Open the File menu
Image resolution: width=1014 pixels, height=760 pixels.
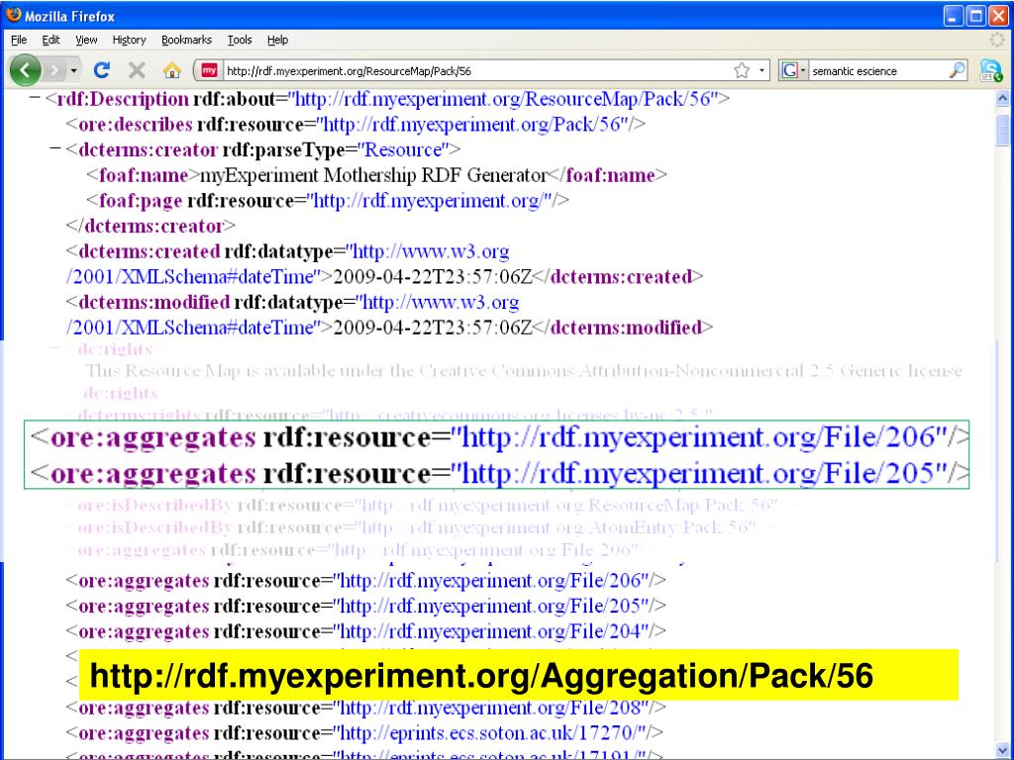(19, 40)
